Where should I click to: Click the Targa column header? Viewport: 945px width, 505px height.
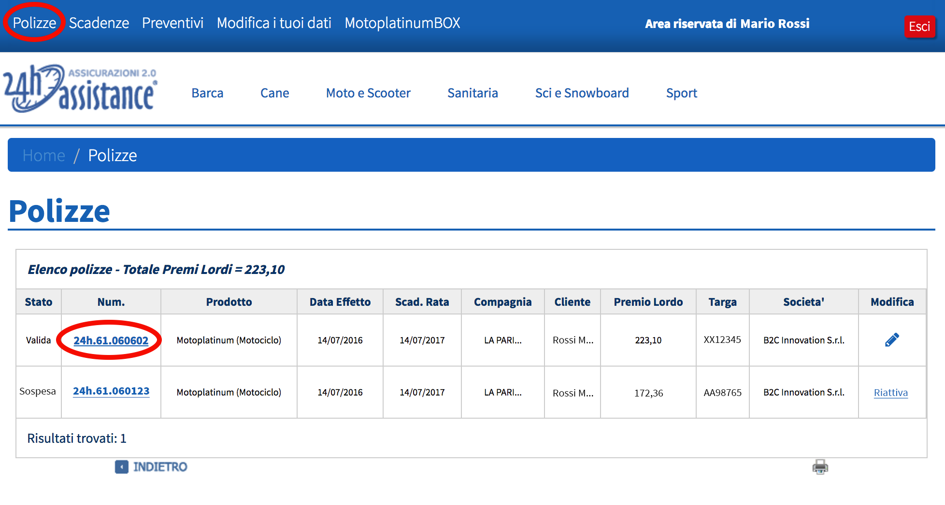pos(723,302)
